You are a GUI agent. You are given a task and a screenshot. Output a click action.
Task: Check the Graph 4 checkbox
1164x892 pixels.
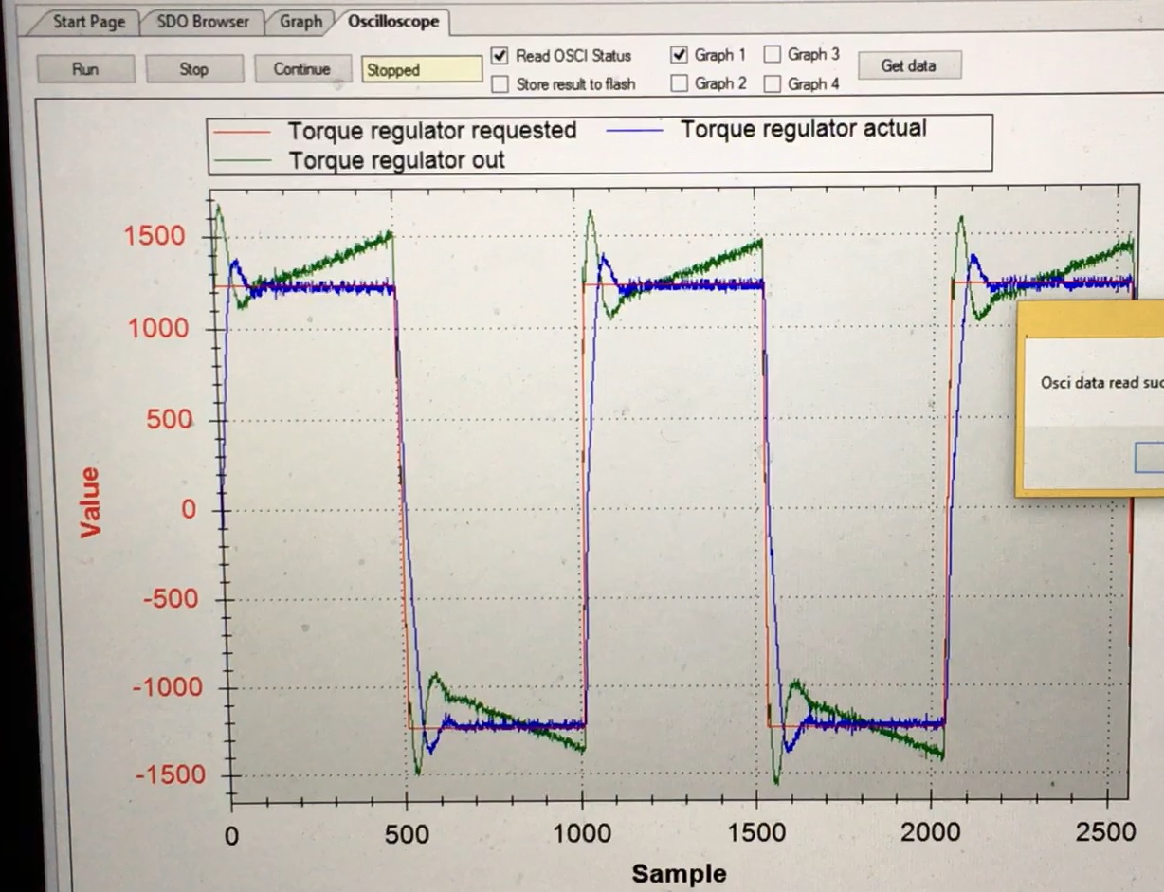pos(773,84)
